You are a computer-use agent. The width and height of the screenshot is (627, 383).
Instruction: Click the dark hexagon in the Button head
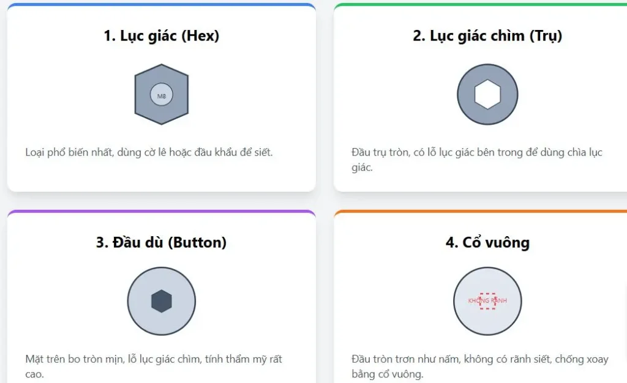point(162,301)
